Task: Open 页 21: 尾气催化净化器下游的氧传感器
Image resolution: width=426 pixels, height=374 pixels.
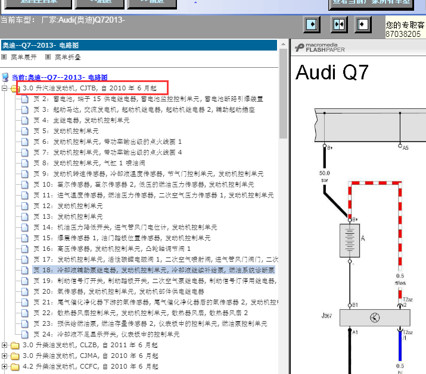Action: coord(156,303)
